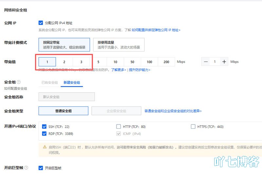Open the 如何配置安全组 link

coord(15,88)
